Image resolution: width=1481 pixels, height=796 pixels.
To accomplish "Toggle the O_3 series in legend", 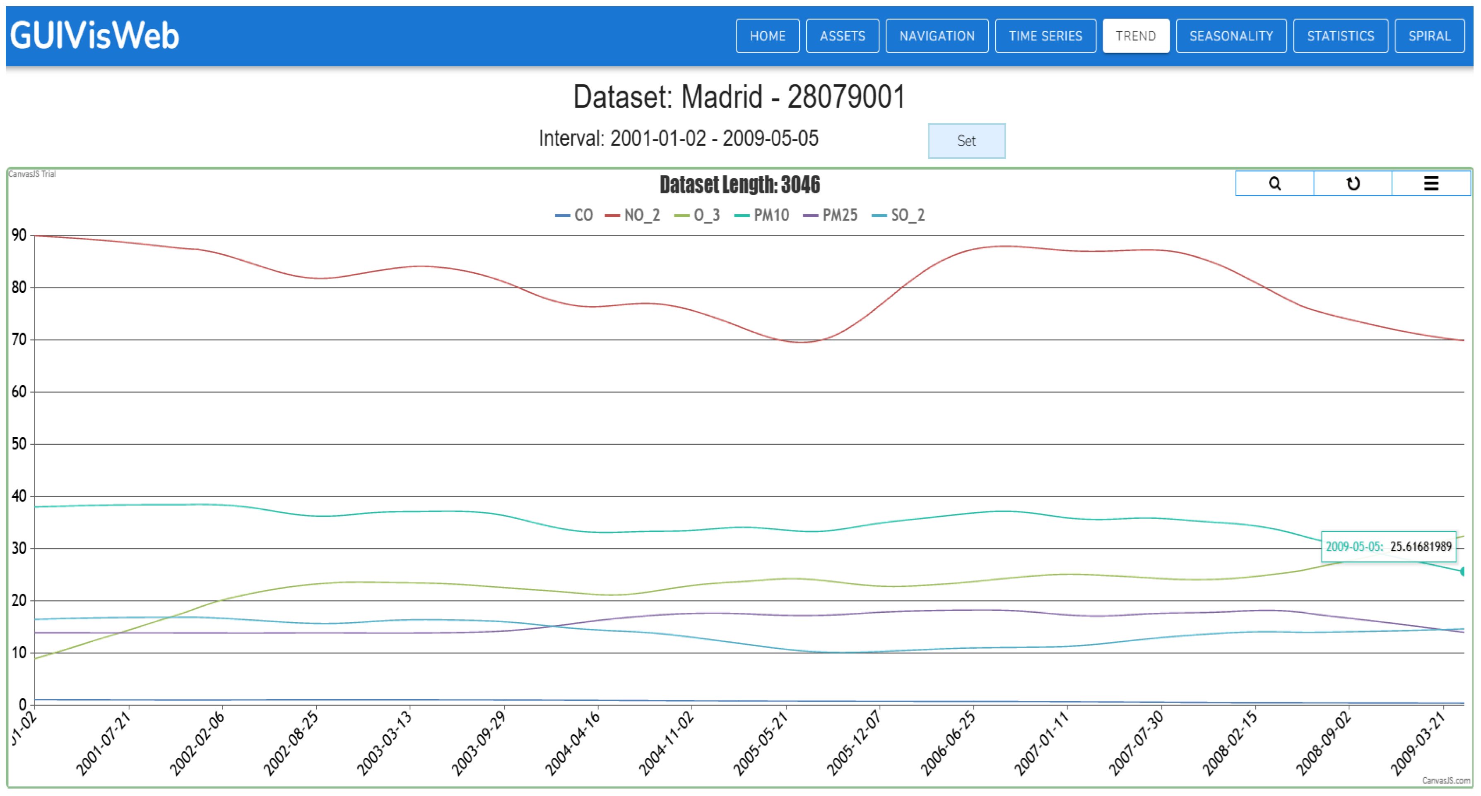I will click(x=697, y=216).
